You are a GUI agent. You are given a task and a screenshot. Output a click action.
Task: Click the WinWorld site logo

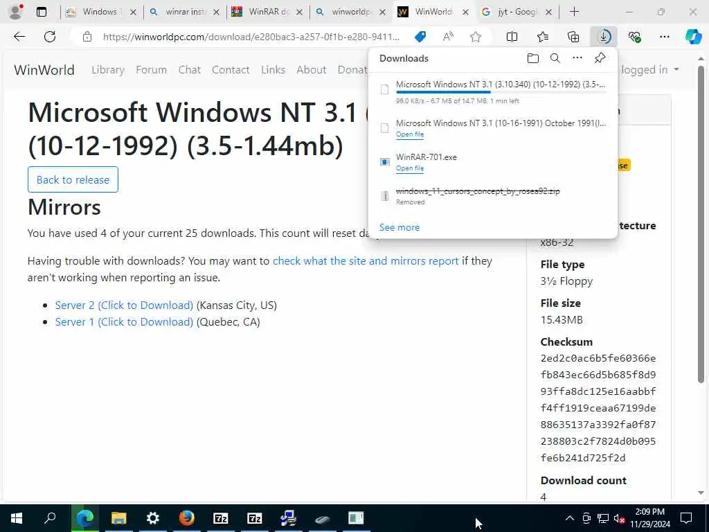click(x=44, y=70)
